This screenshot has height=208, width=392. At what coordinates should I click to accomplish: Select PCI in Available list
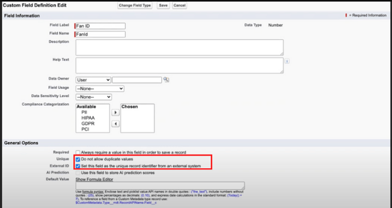click(85, 129)
